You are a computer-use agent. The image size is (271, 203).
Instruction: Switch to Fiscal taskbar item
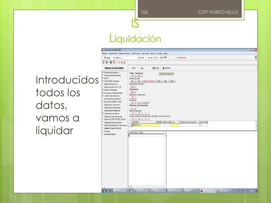pos(192,191)
